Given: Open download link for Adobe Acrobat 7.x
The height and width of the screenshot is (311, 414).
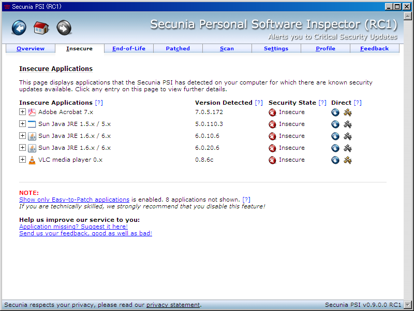Looking at the screenshot, I should [335, 112].
